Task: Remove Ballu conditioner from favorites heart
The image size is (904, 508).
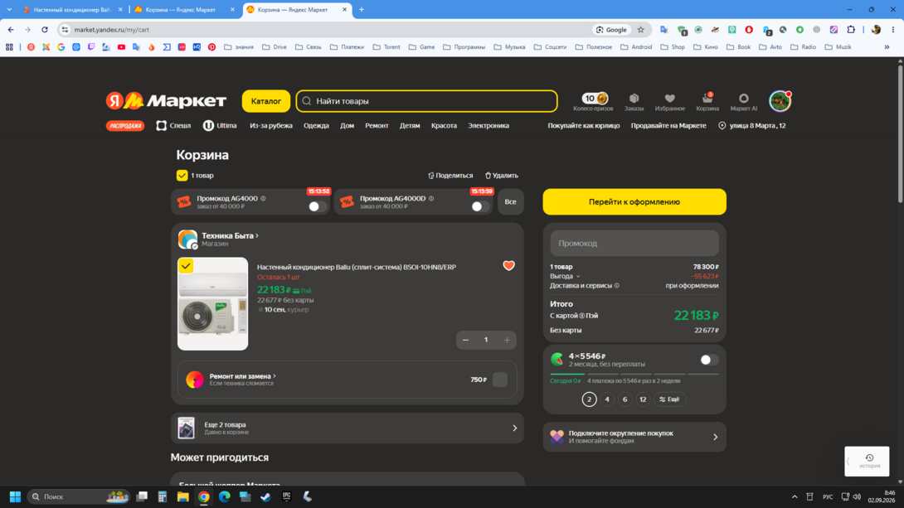Action: tap(508, 265)
